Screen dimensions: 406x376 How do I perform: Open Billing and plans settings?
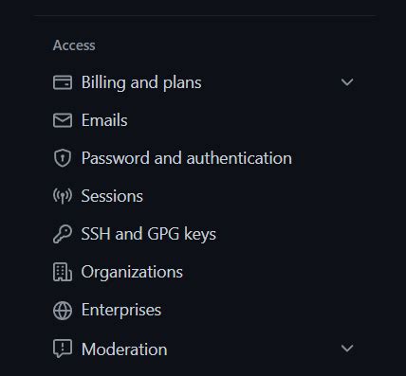141,82
